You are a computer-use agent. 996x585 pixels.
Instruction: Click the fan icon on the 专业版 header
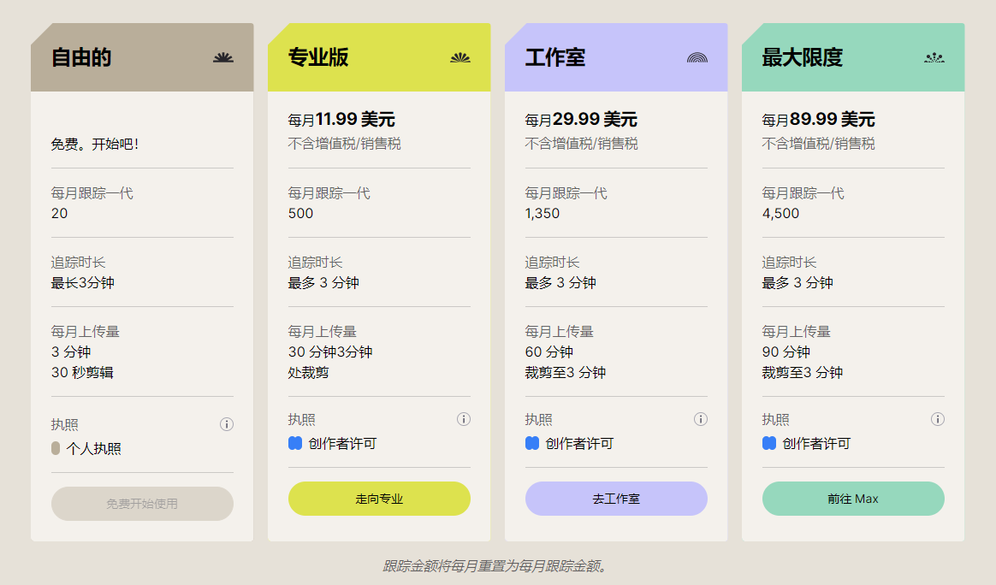click(x=461, y=57)
